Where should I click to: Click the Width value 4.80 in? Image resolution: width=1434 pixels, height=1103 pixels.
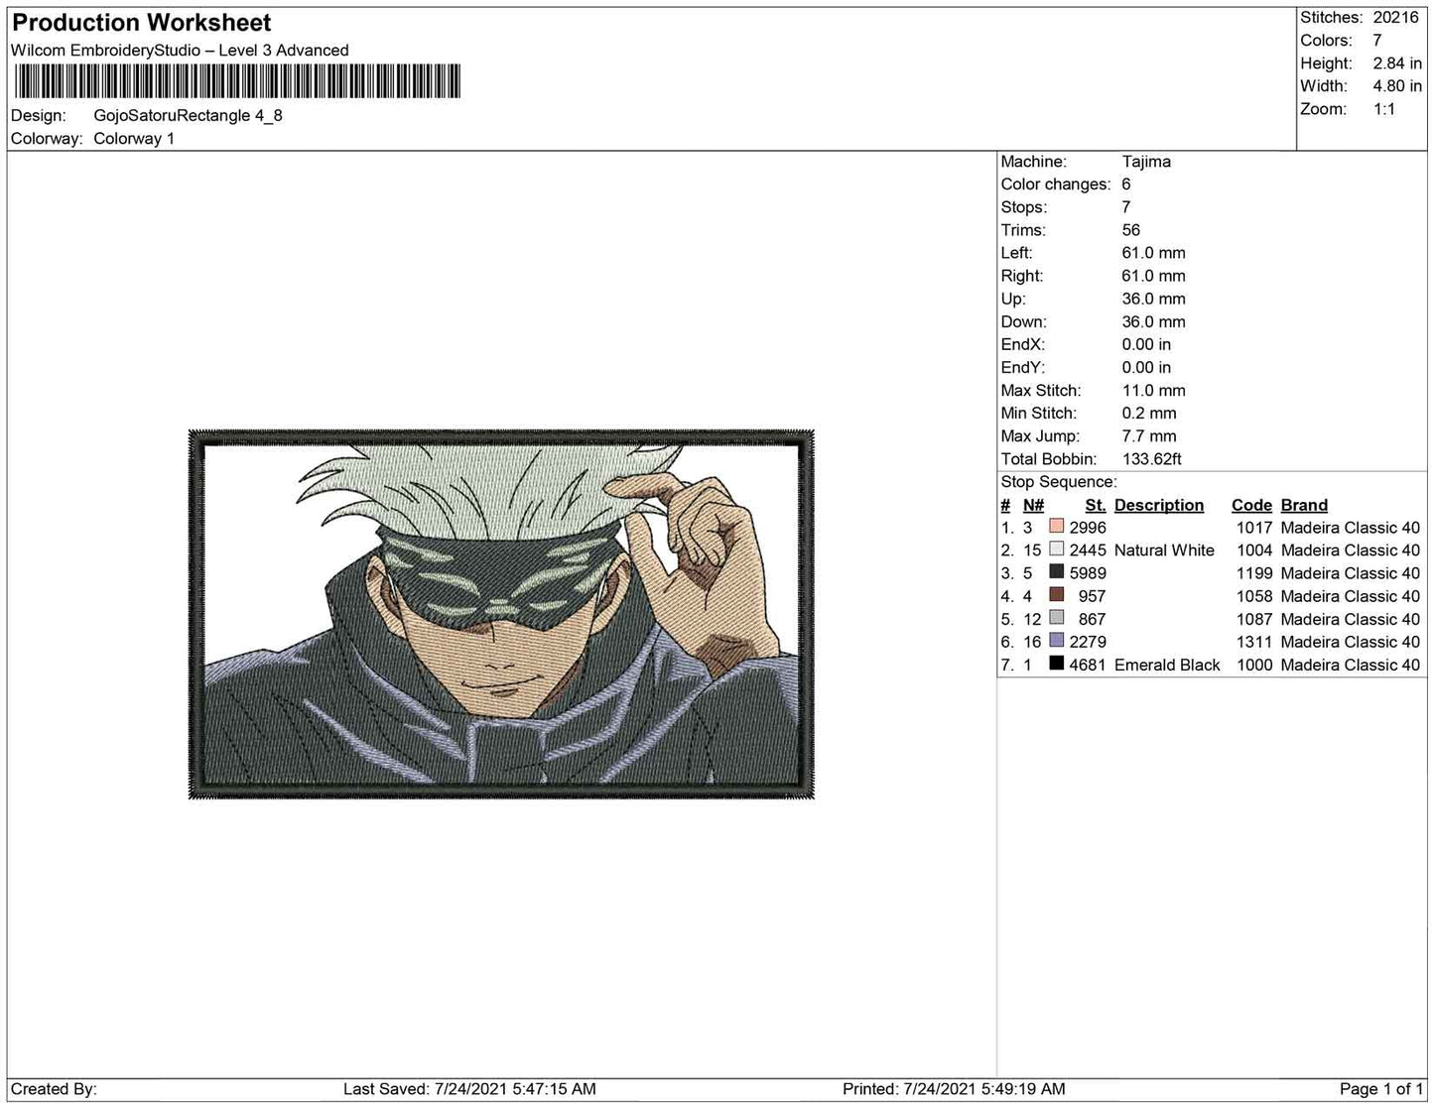(1397, 86)
